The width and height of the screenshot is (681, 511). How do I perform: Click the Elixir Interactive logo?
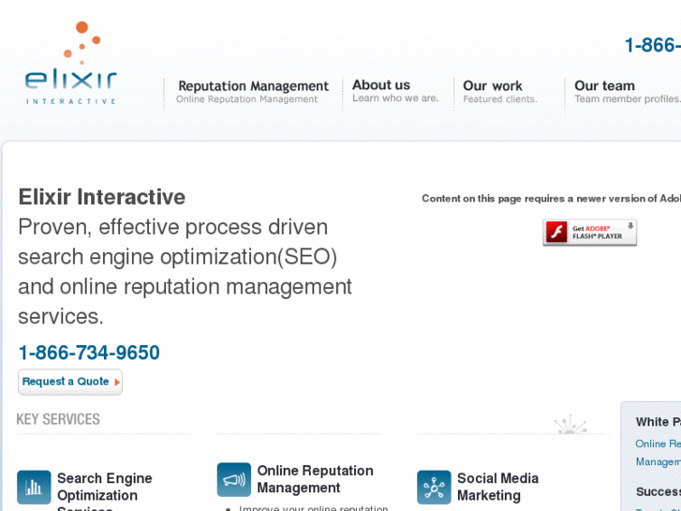pyautogui.click(x=71, y=63)
